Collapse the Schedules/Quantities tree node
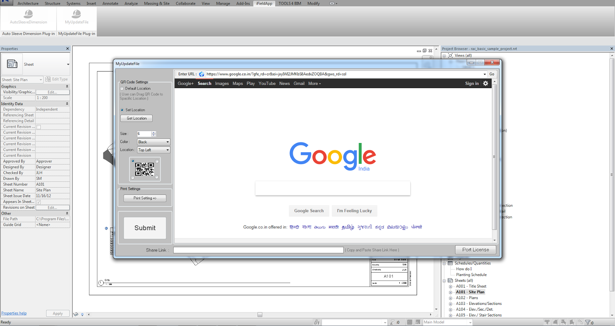 click(x=444, y=263)
